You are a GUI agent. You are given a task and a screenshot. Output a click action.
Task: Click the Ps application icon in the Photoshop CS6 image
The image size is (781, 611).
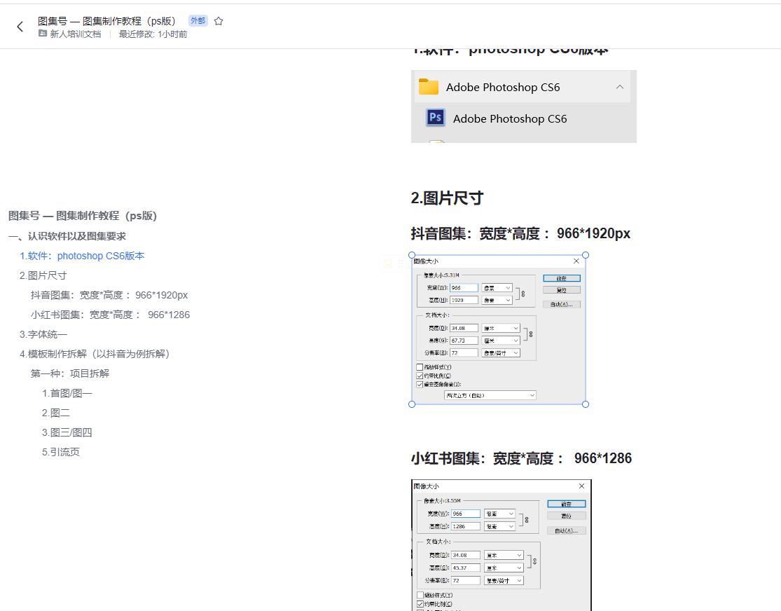click(x=435, y=118)
